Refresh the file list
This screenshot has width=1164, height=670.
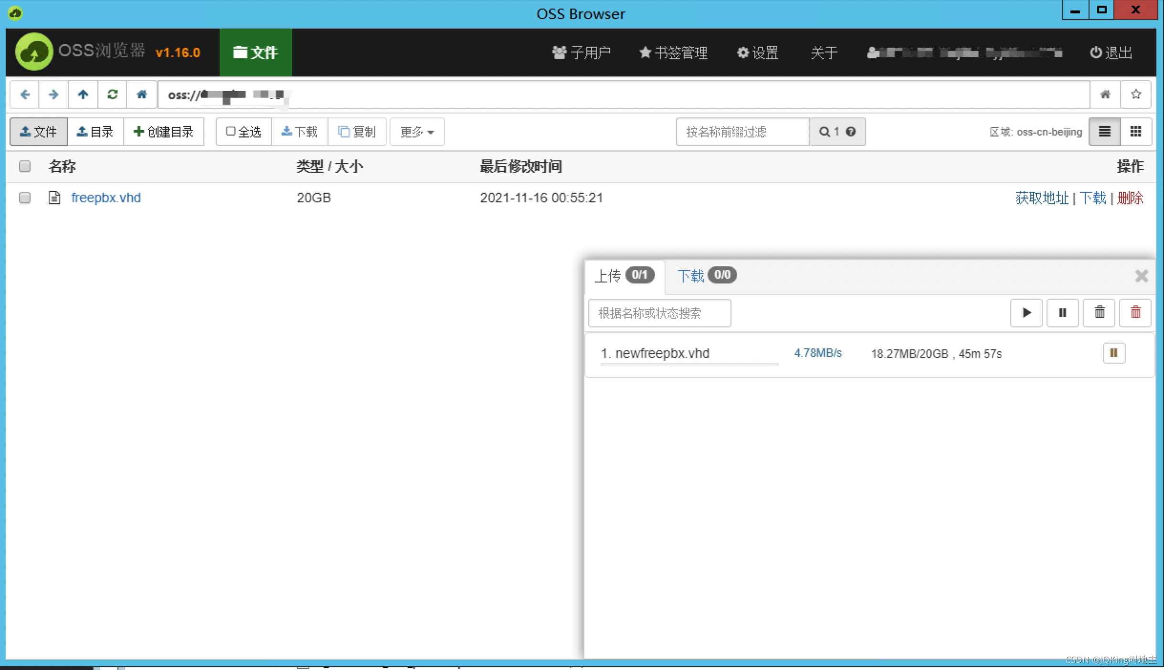(112, 94)
